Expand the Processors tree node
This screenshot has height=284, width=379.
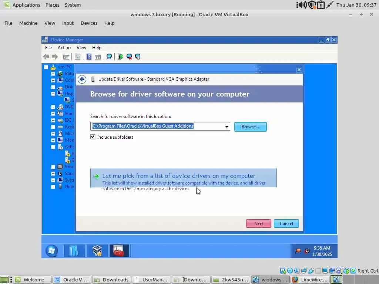point(53,167)
